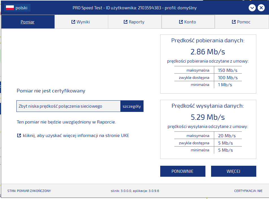Image resolution: width=269 pixels, height=199 pixels.
Task: Open the Konto tab
Action: point(188,22)
